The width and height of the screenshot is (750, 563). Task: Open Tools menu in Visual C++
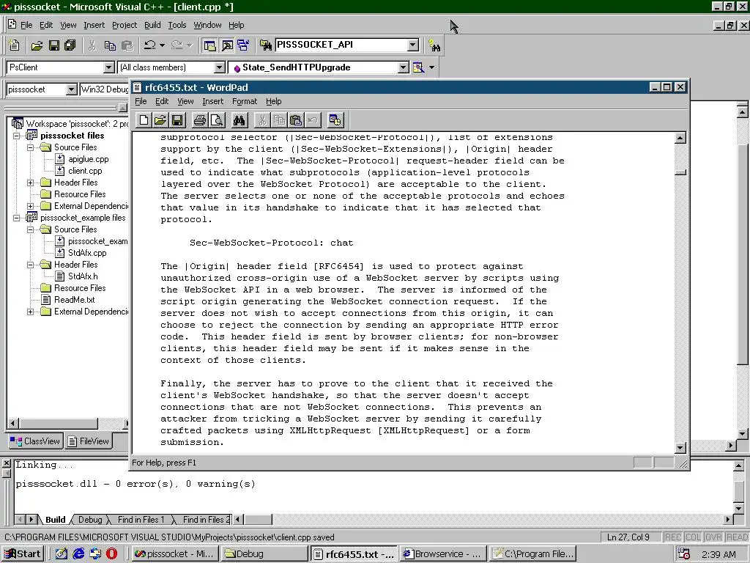[x=177, y=25]
